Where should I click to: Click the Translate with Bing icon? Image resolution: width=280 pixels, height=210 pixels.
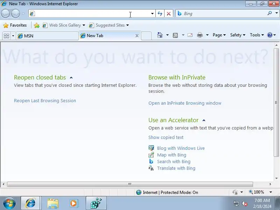(x=151, y=168)
